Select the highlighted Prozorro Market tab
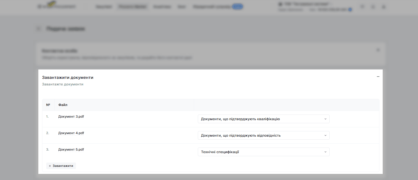 [133, 7]
